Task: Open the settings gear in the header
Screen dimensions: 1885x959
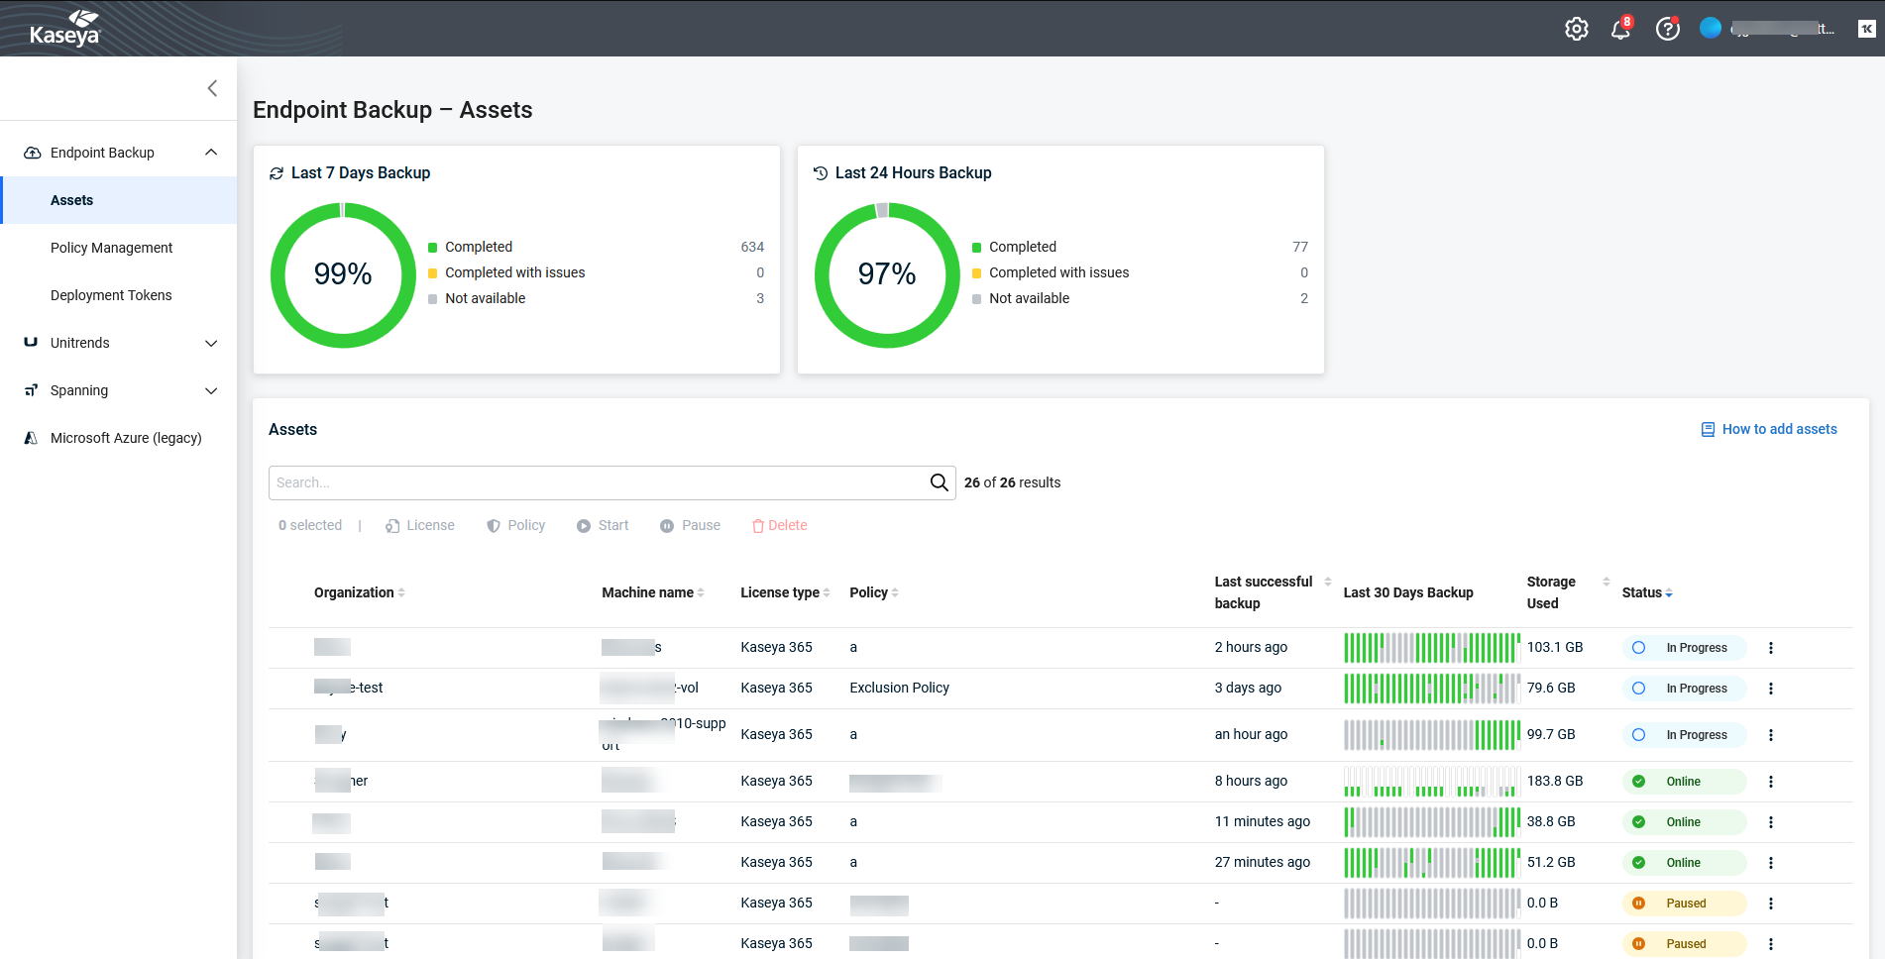Action: [1576, 29]
